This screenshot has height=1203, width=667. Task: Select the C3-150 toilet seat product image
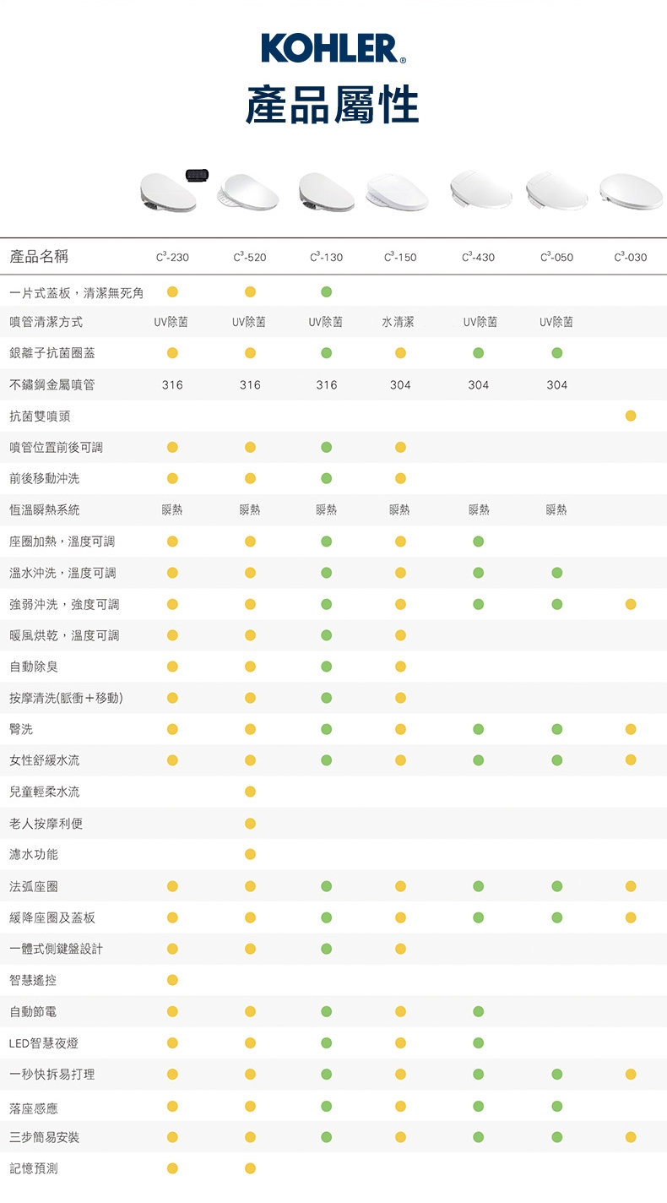[397, 193]
